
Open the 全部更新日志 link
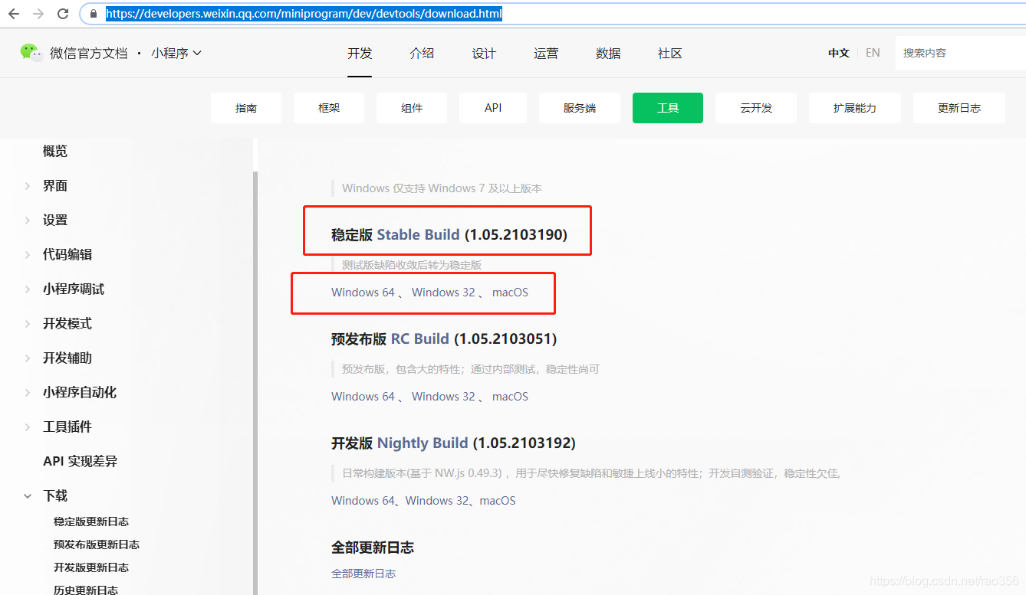click(x=363, y=574)
